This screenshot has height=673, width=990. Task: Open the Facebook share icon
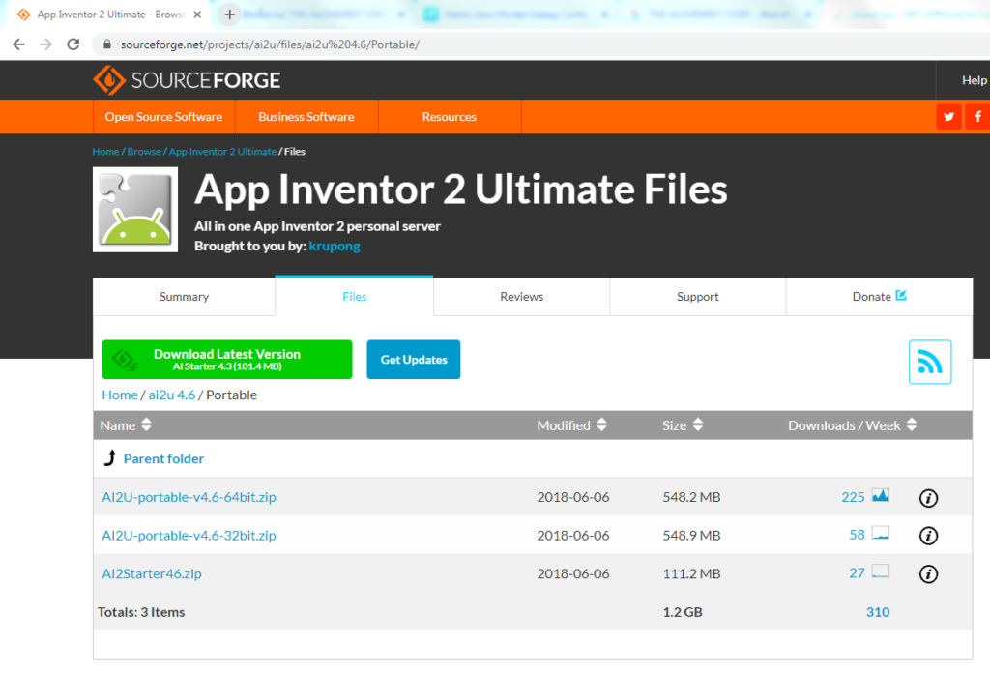pos(977,117)
